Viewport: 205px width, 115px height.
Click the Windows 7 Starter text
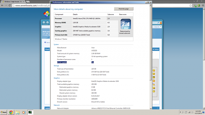[x=61, y=39]
